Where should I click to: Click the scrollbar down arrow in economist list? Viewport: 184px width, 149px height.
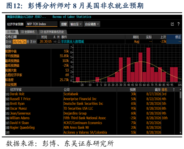click(x=180, y=132)
